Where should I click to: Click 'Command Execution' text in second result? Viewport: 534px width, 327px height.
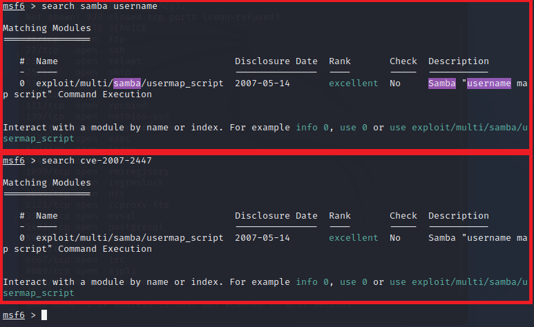coord(105,249)
